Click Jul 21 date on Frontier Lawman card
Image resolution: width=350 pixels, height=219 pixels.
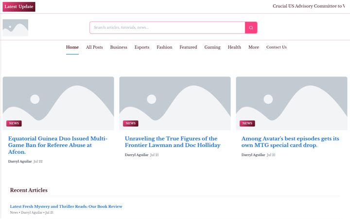tap(155, 155)
